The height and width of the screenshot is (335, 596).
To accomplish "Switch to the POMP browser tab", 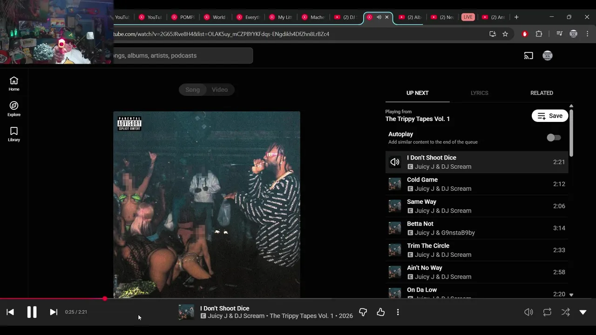I will [x=183, y=17].
